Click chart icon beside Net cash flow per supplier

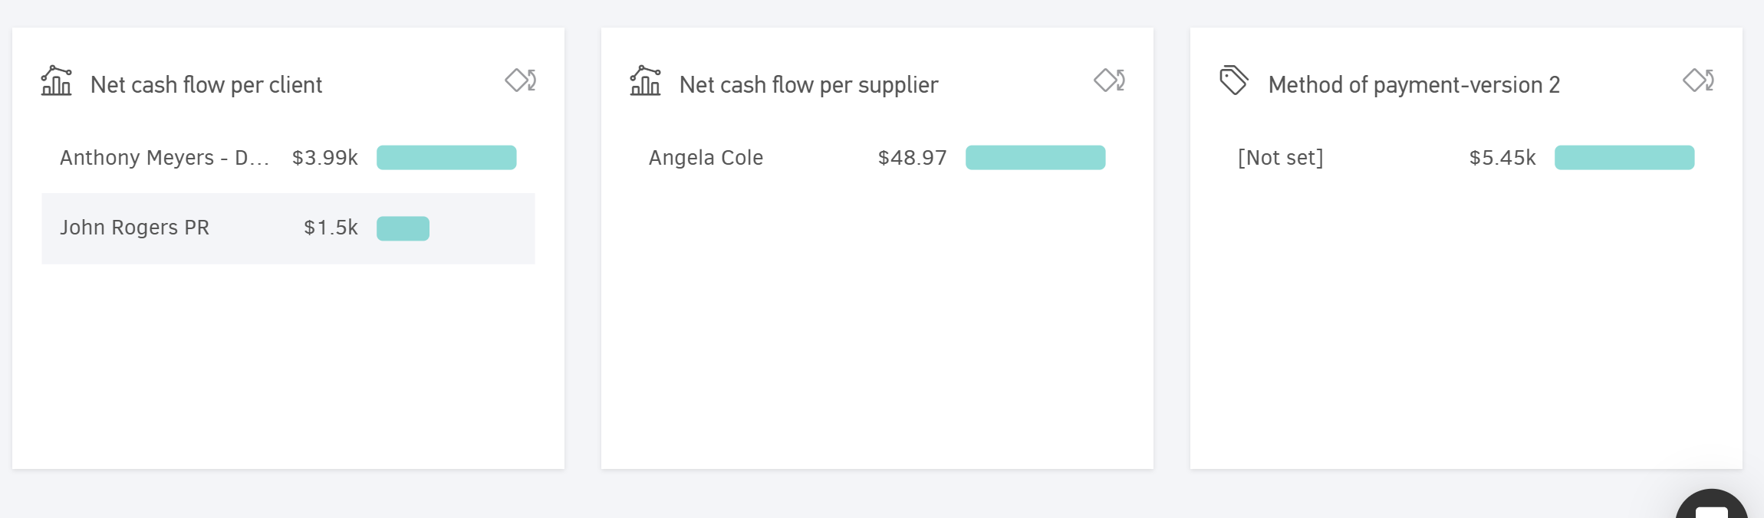pos(645,81)
